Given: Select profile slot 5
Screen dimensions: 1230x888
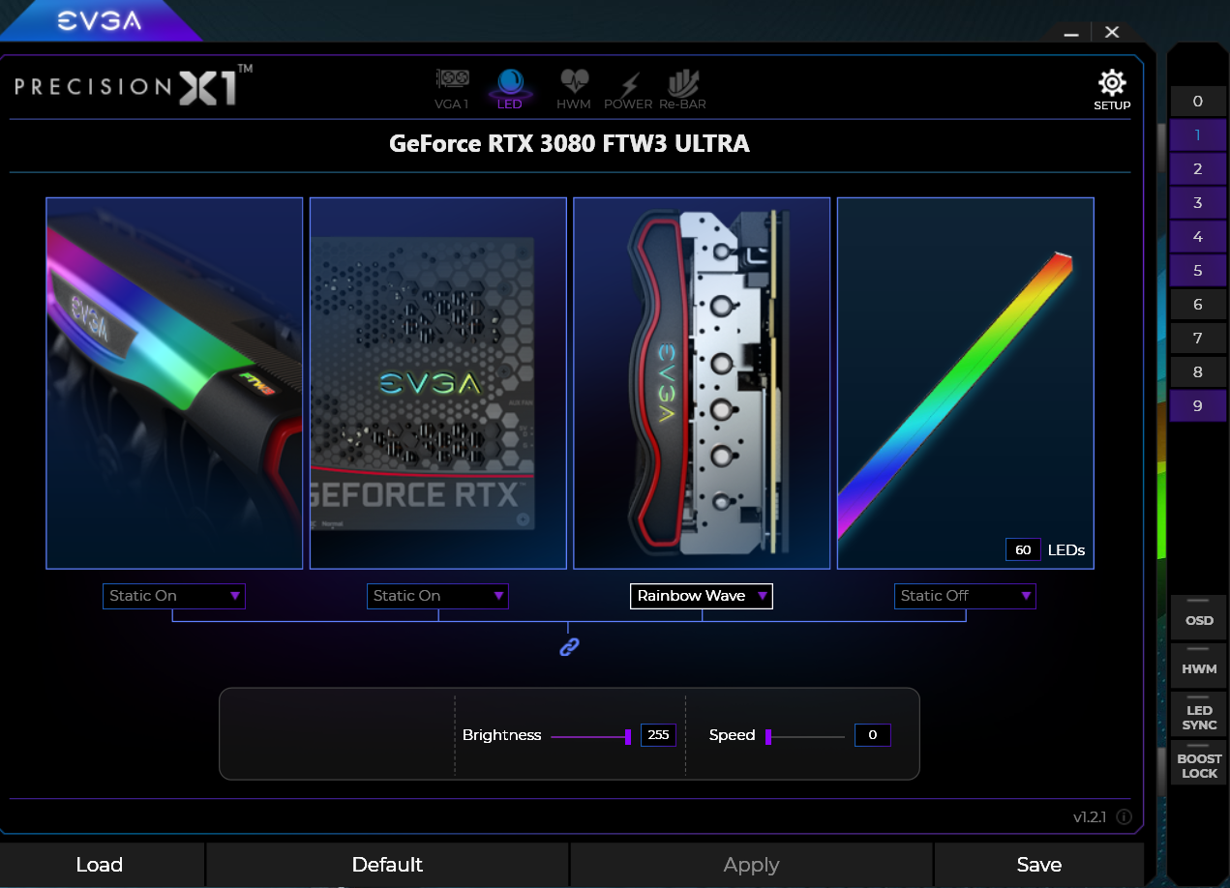Looking at the screenshot, I should point(1197,271).
